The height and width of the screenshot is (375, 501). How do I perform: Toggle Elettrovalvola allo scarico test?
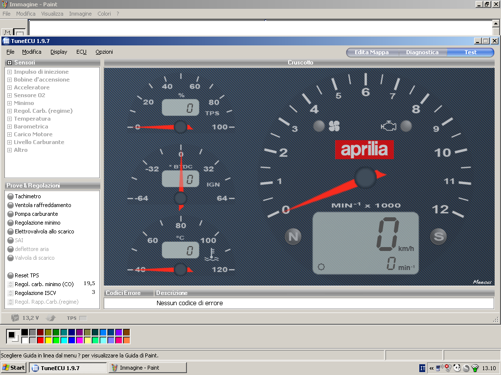11,231
